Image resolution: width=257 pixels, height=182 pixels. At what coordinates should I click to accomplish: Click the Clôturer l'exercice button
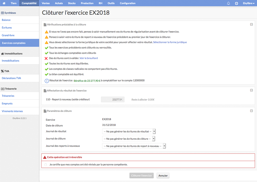coord(141,176)
